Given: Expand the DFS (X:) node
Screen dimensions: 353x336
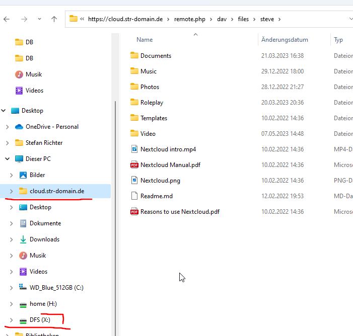Looking at the screenshot, I should pos(12,320).
